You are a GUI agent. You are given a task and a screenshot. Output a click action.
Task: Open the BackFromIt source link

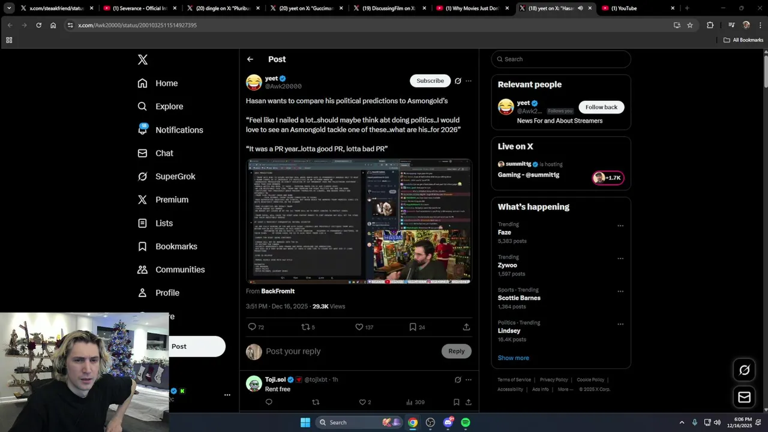[278, 291]
